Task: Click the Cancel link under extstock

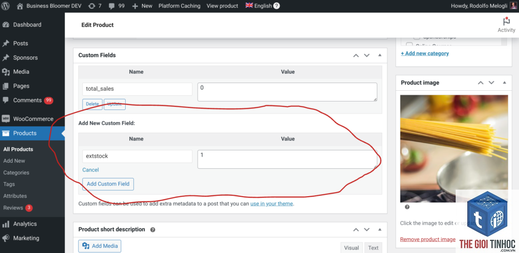Action: click(90, 169)
